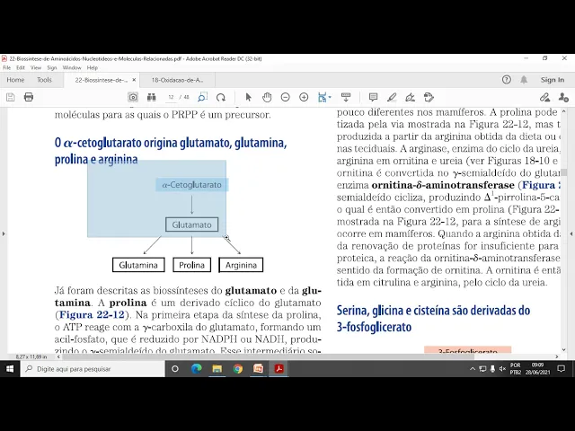Viewport: 575px width, 431px height.
Task: Open the Sign document pen icon
Action: pyautogui.click(x=410, y=97)
